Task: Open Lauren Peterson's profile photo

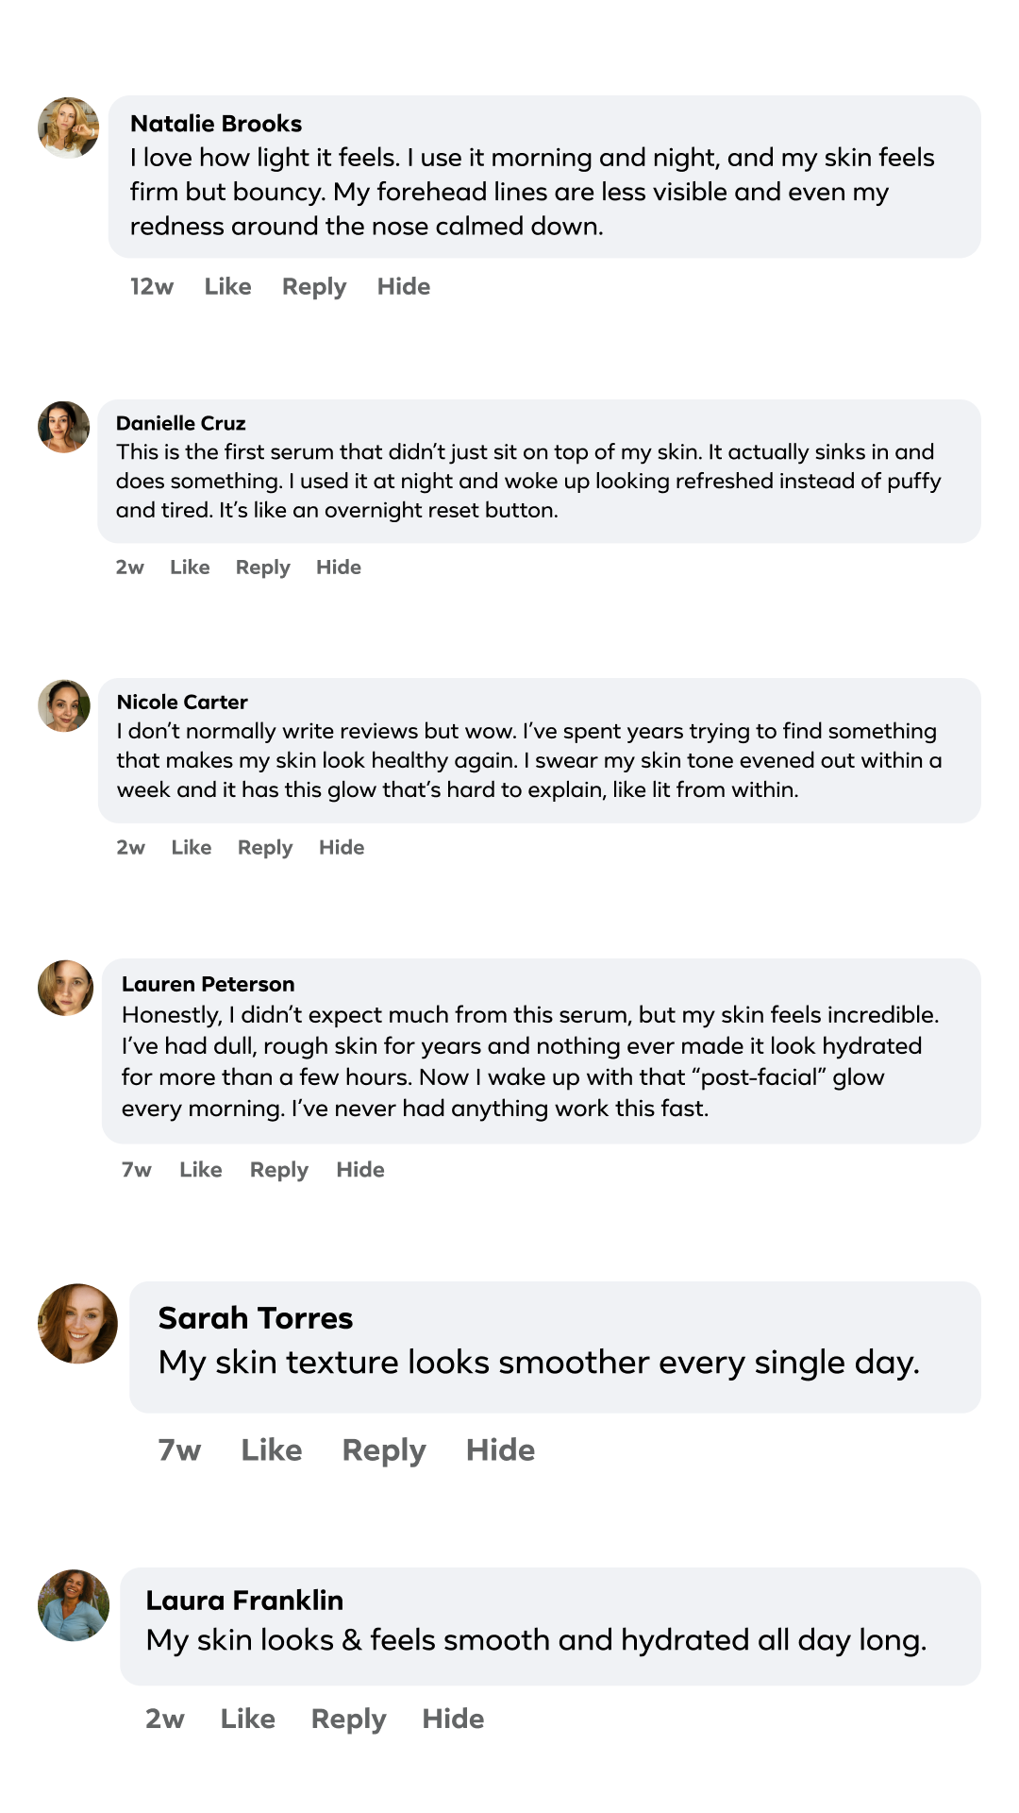Action: point(65,988)
